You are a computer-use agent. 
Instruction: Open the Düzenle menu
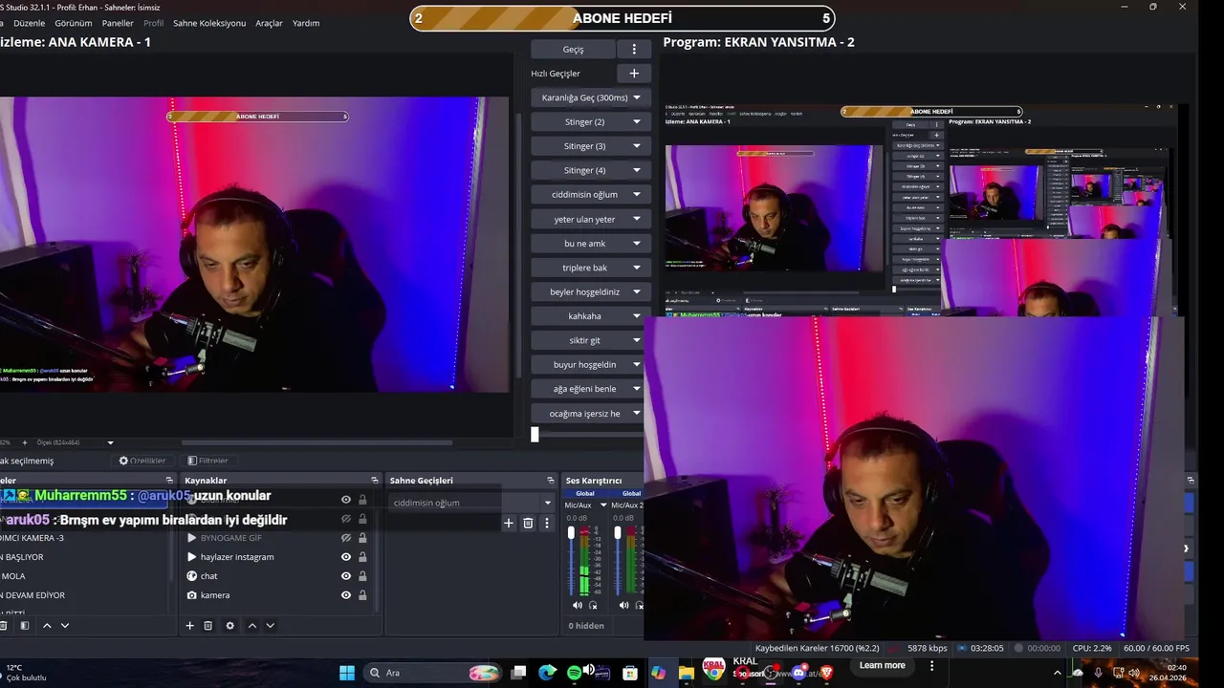click(x=29, y=23)
